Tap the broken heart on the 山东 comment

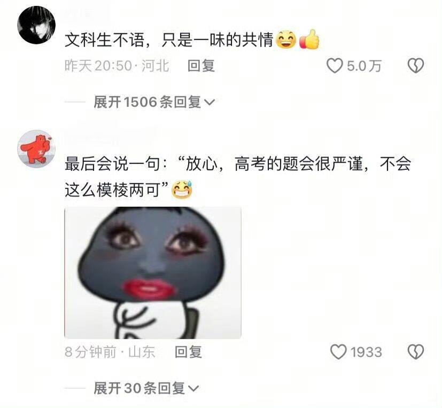click(416, 352)
